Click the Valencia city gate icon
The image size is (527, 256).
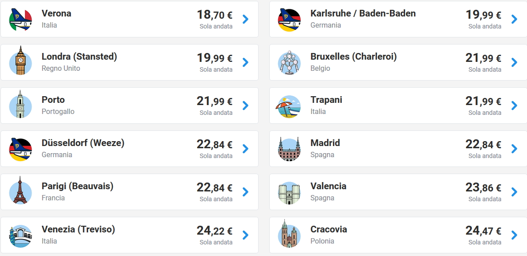pos(289,192)
